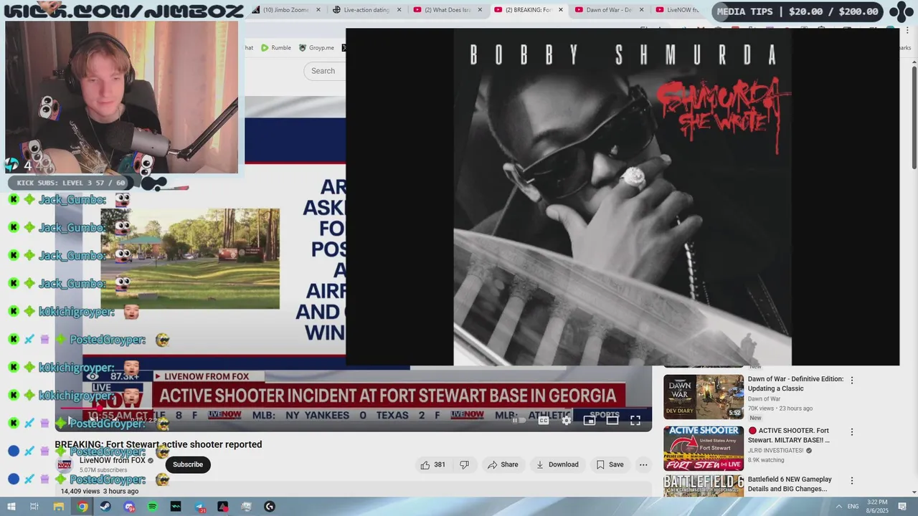This screenshot has width=918, height=516.
Task: Open ACTIVE SHOOTER Fort Stewart live thumbnail
Action: click(704, 449)
